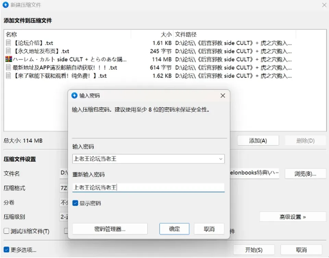
Task: Click the 浏览(B)... button
Action: point(305,174)
